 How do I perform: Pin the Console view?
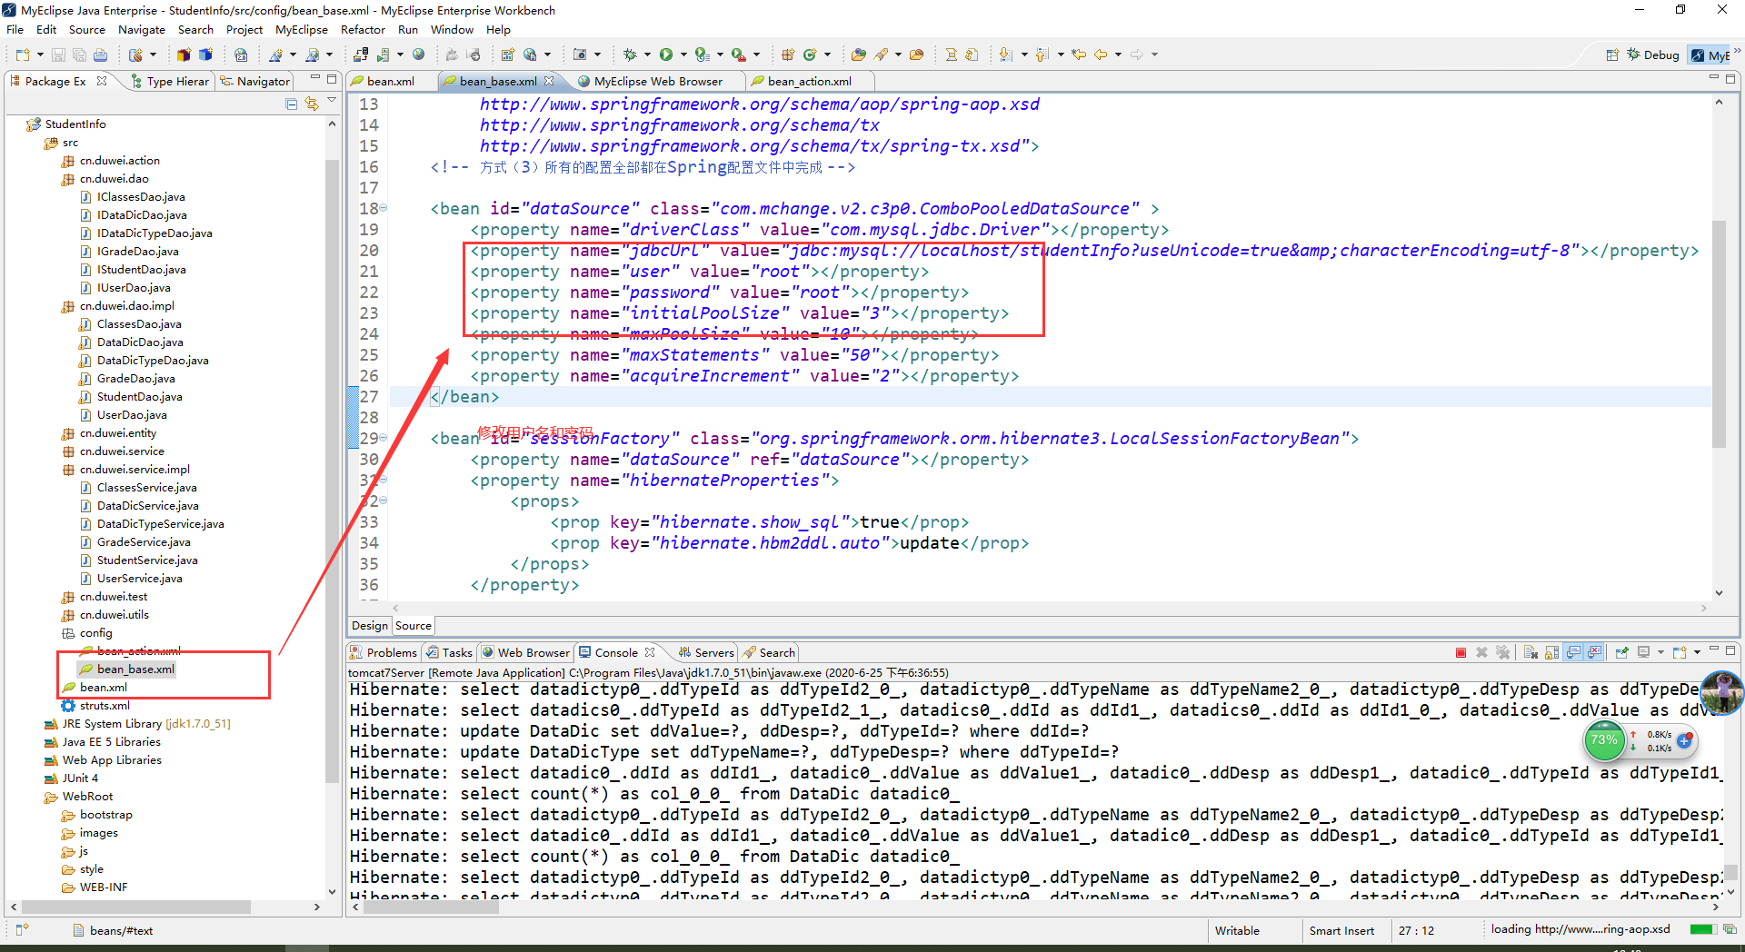(x=1621, y=652)
